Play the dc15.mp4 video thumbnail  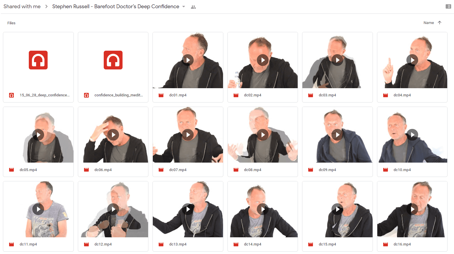tap(337, 209)
